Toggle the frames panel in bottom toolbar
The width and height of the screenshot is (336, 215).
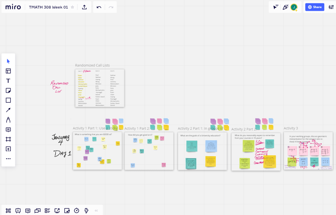point(8,210)
